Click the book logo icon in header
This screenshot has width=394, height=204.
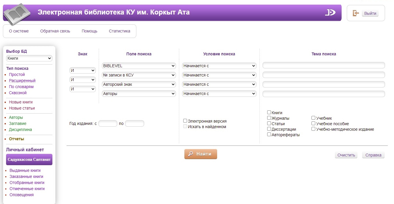click(x=17, y=13)
